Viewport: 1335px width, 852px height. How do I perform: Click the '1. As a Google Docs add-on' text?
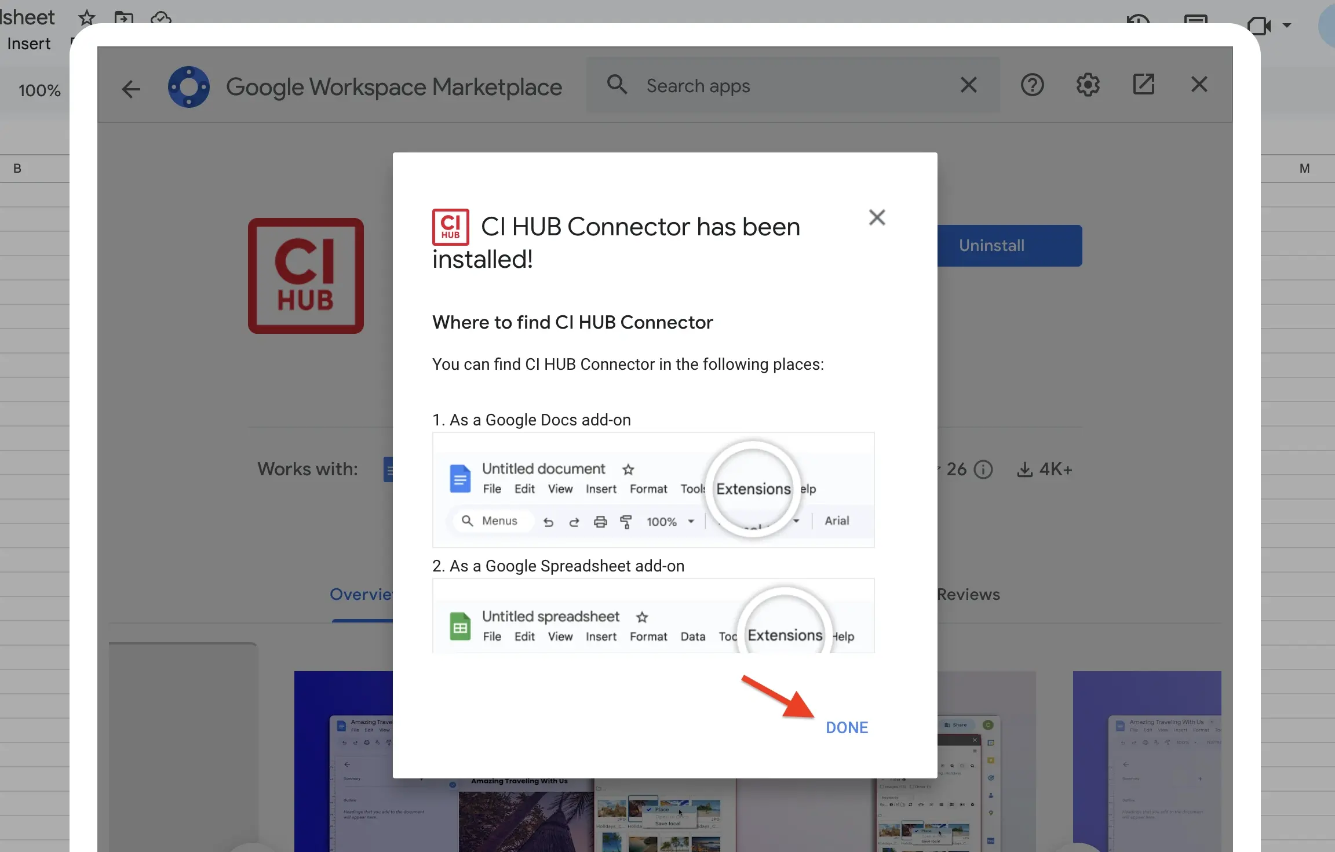point(531,420)
